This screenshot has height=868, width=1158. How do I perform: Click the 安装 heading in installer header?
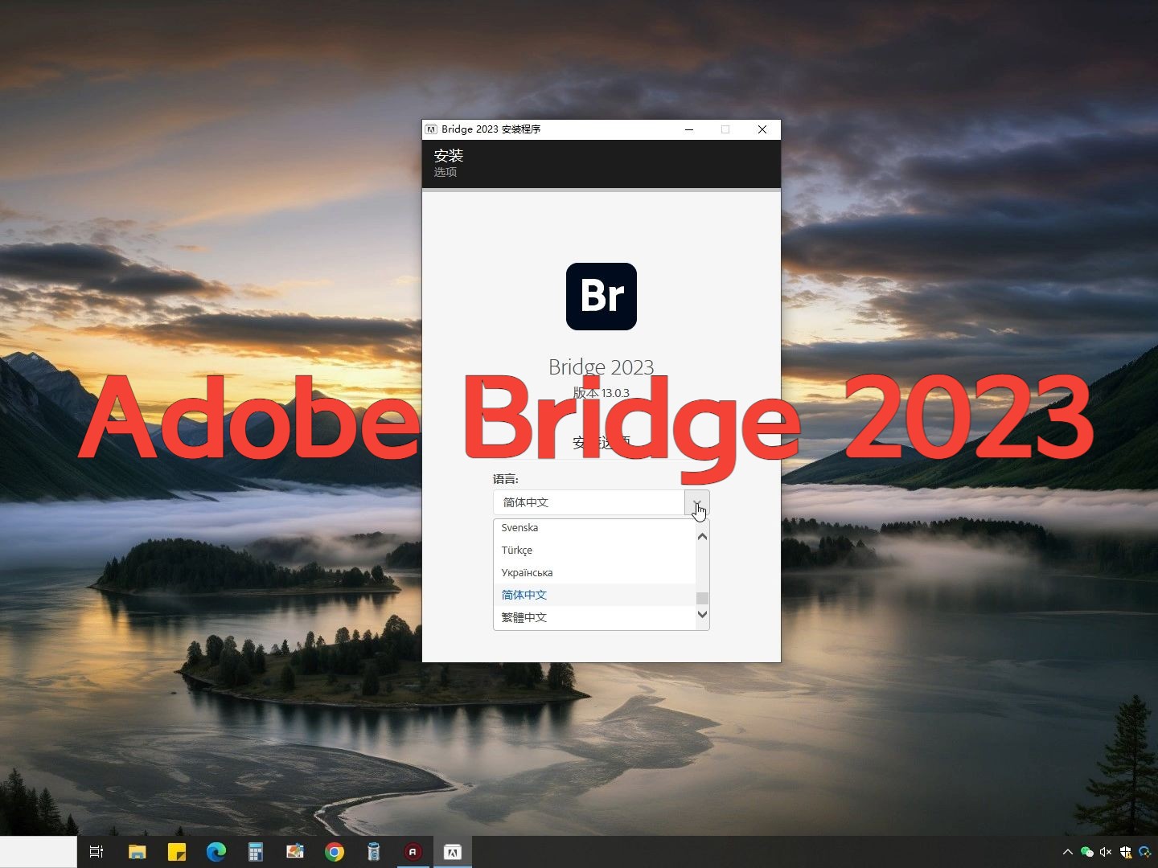[x=449, y=155]
